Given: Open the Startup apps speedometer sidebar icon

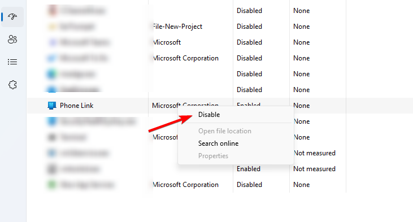Looking at the screenshot, I should pos(12,17).
